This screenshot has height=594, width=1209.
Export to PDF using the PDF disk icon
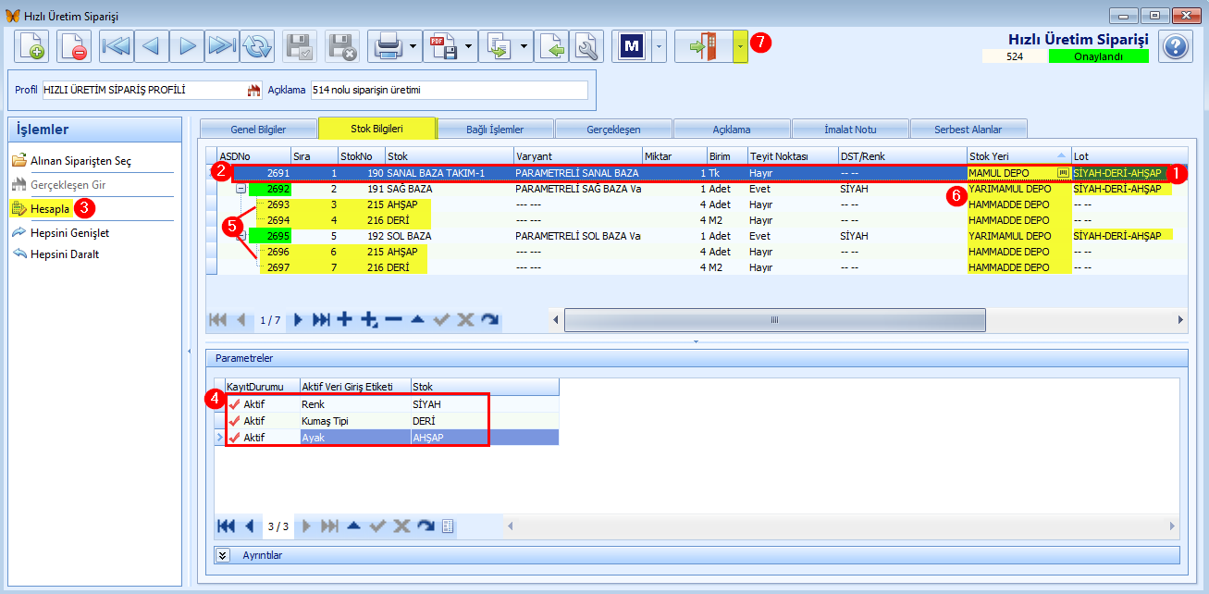[443, 46]
